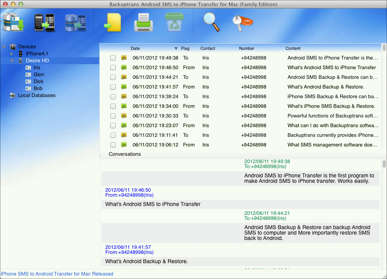Expand the iPhone4,1 device entry
This screenshot has width=387, height=279.
[x=12, y=53]
